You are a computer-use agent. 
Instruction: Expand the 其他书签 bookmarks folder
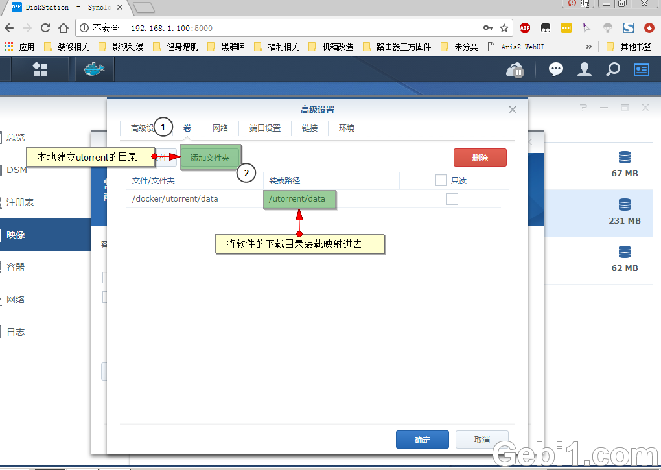(630, 46)
